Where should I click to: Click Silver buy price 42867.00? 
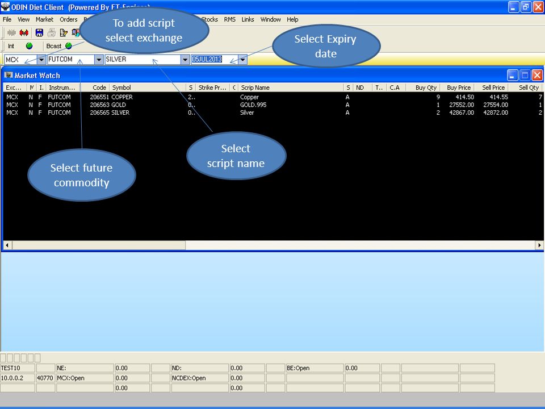coord(461,112)
